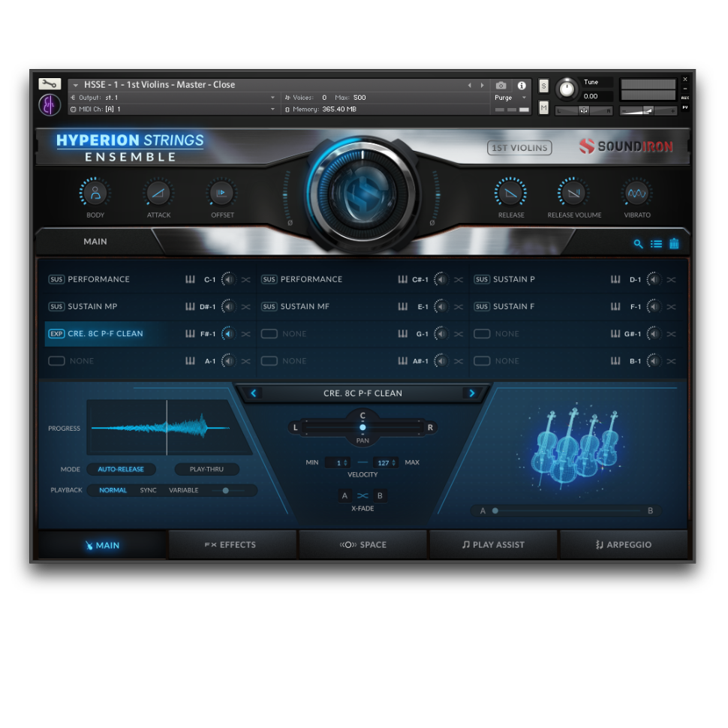The height and width of the screenshot is (728, 728).
Task: Enable Play-Thru mode
Action: click(x=206, y=469)
